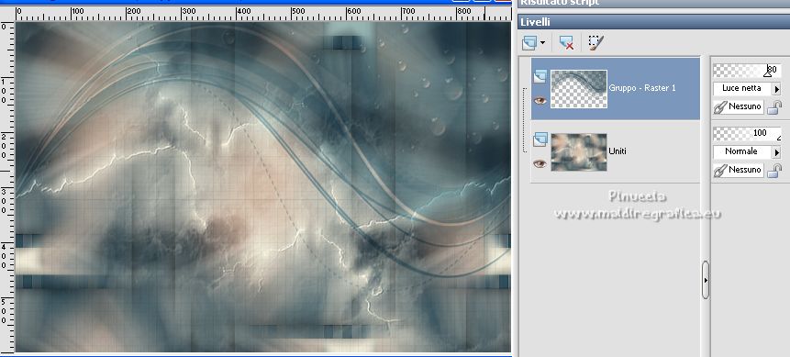Click the panel splitter arrow handle in Livelli
The height and width of the screenshot is (357, 790).
coord(705,280)
